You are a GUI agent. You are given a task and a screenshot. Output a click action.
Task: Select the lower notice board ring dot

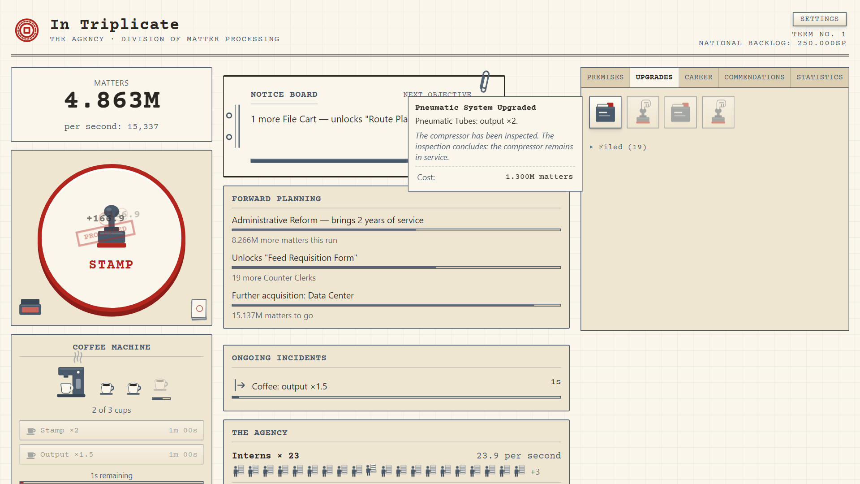pyautogui.click(x=229, y=137)
